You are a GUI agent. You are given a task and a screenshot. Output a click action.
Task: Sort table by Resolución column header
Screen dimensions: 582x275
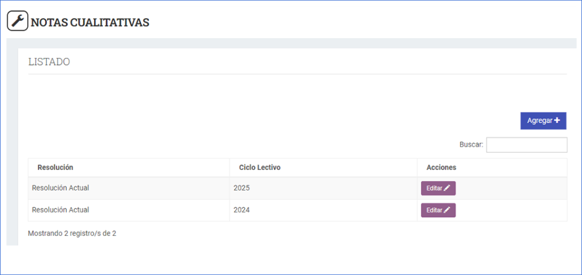pos(55,168)
